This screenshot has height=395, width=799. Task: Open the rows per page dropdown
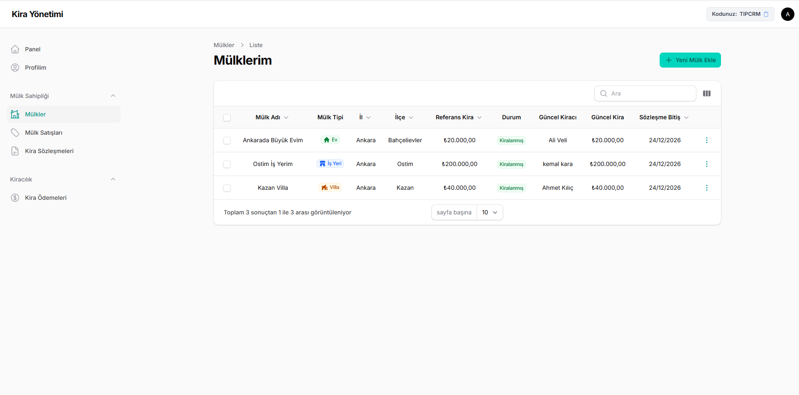pos(489,212)
